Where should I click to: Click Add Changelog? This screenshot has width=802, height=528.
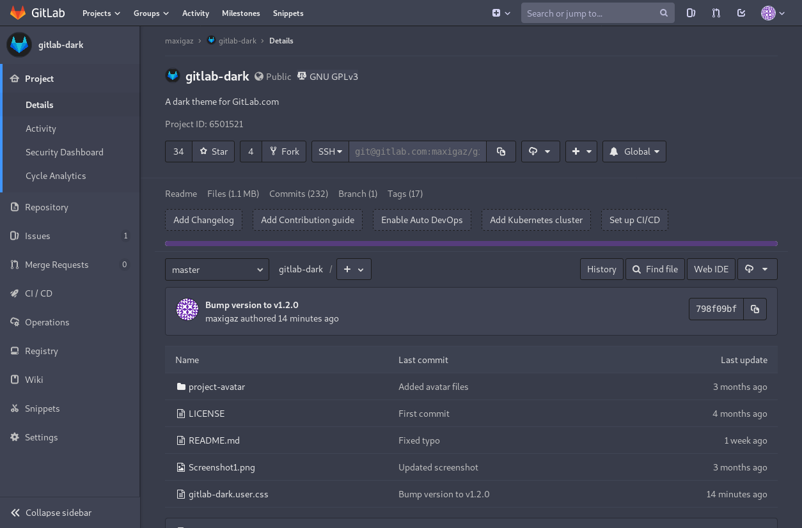click(203, 220)
